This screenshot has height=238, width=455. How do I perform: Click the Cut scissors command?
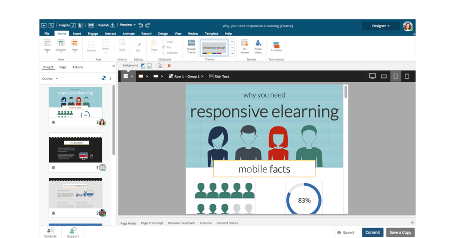point(166,47)
